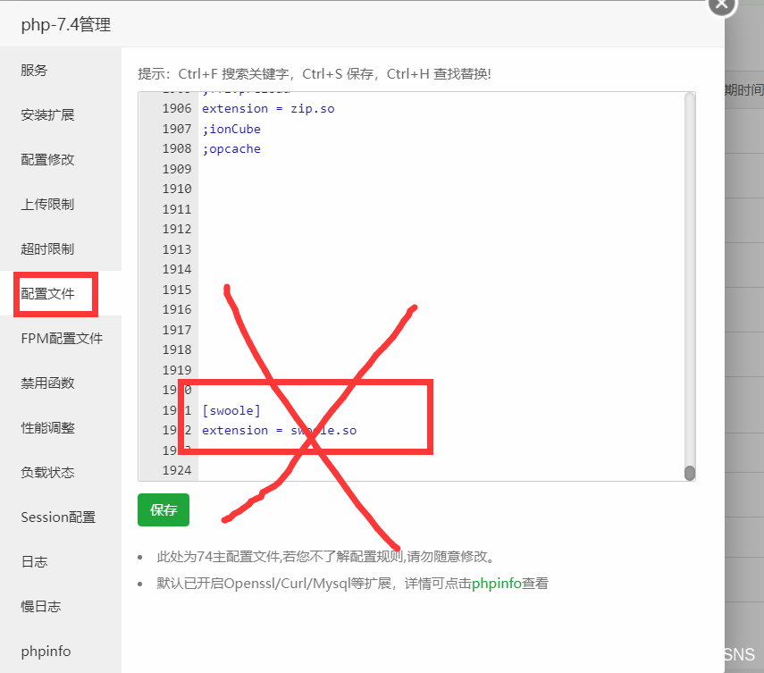Open 慢日志 section
This screenshot has height=673, width=764.
click(41, 607)
